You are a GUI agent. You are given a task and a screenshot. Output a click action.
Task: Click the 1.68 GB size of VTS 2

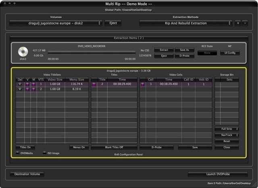(x=55, y=89)
